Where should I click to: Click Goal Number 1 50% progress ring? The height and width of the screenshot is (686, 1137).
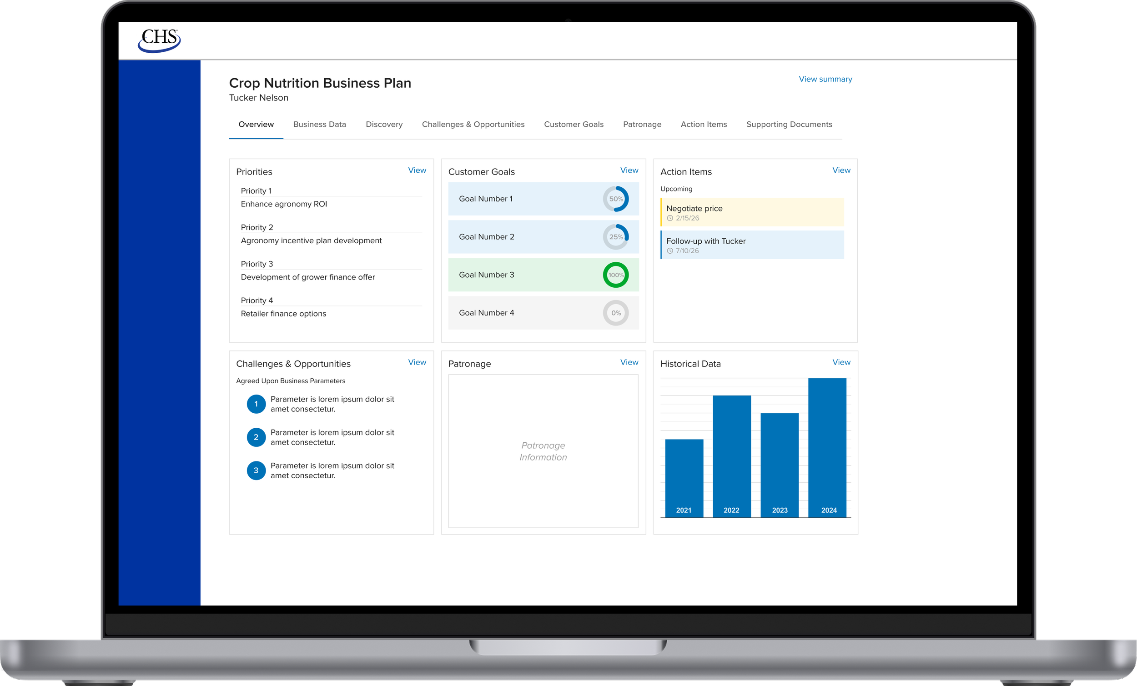pyautogui.click(x=615, y=199)
